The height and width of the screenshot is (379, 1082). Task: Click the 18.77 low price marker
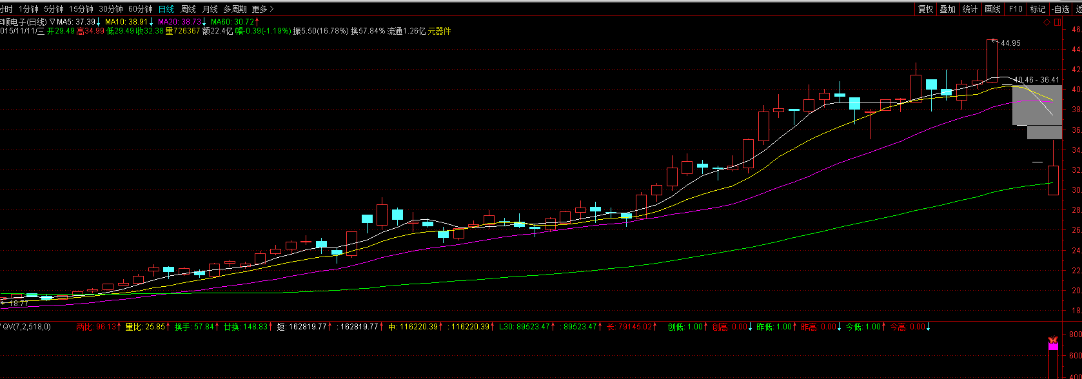tap(18, 304)
